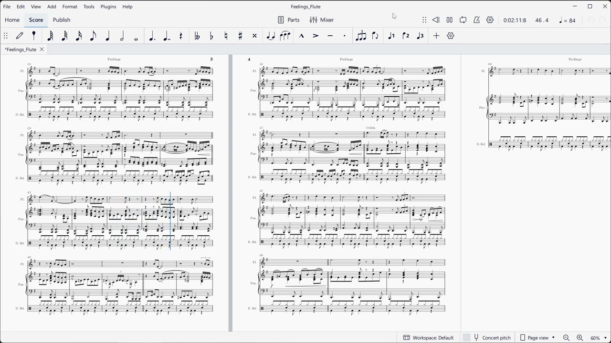Select the 32nd note duration

(64, 36)
